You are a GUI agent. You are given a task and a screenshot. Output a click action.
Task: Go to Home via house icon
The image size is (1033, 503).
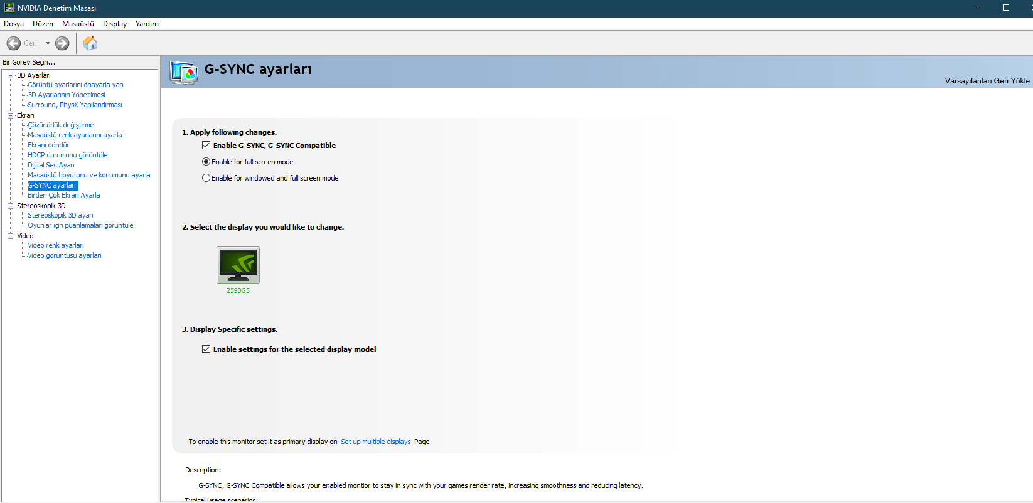point(90,43)
